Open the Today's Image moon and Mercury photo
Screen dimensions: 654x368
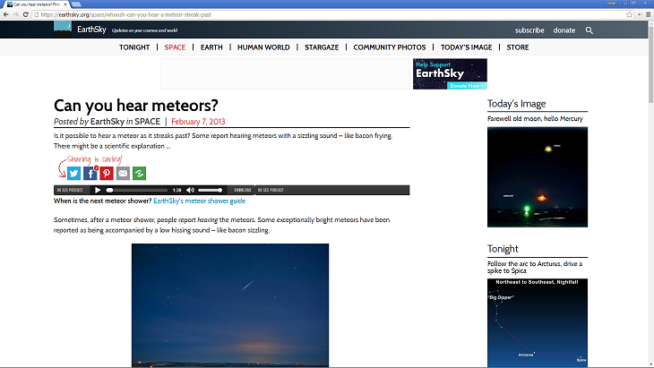pos(538,177)
